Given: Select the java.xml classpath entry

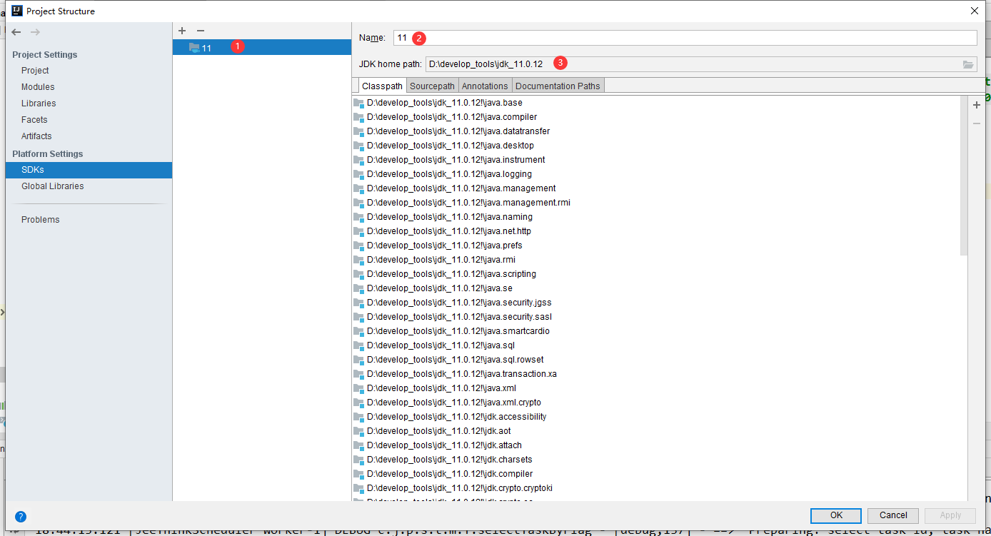Looking at the screenshot, I should click(434, 388).
